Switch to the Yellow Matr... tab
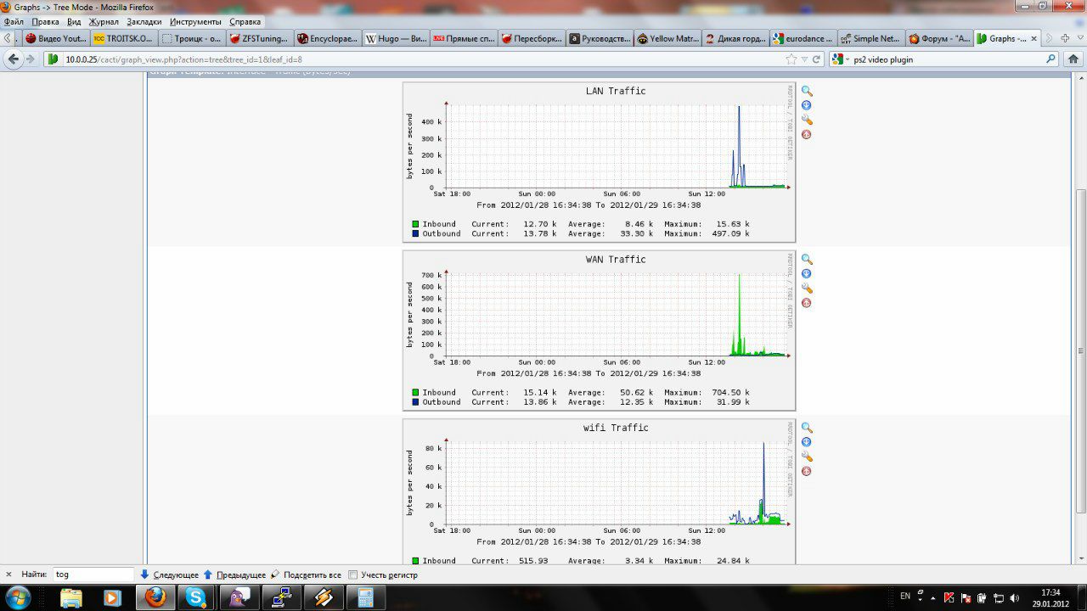This screenshot has width=1087, height=611. [x=667, y=38]
